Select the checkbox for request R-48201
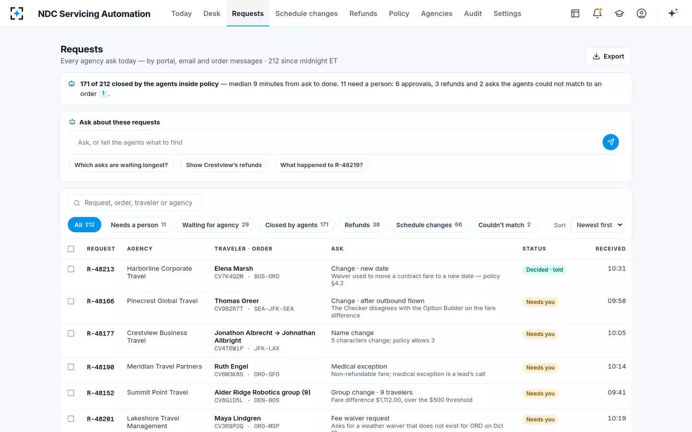 [71, 419]
